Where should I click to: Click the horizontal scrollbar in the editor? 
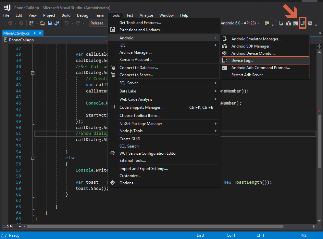155,227
